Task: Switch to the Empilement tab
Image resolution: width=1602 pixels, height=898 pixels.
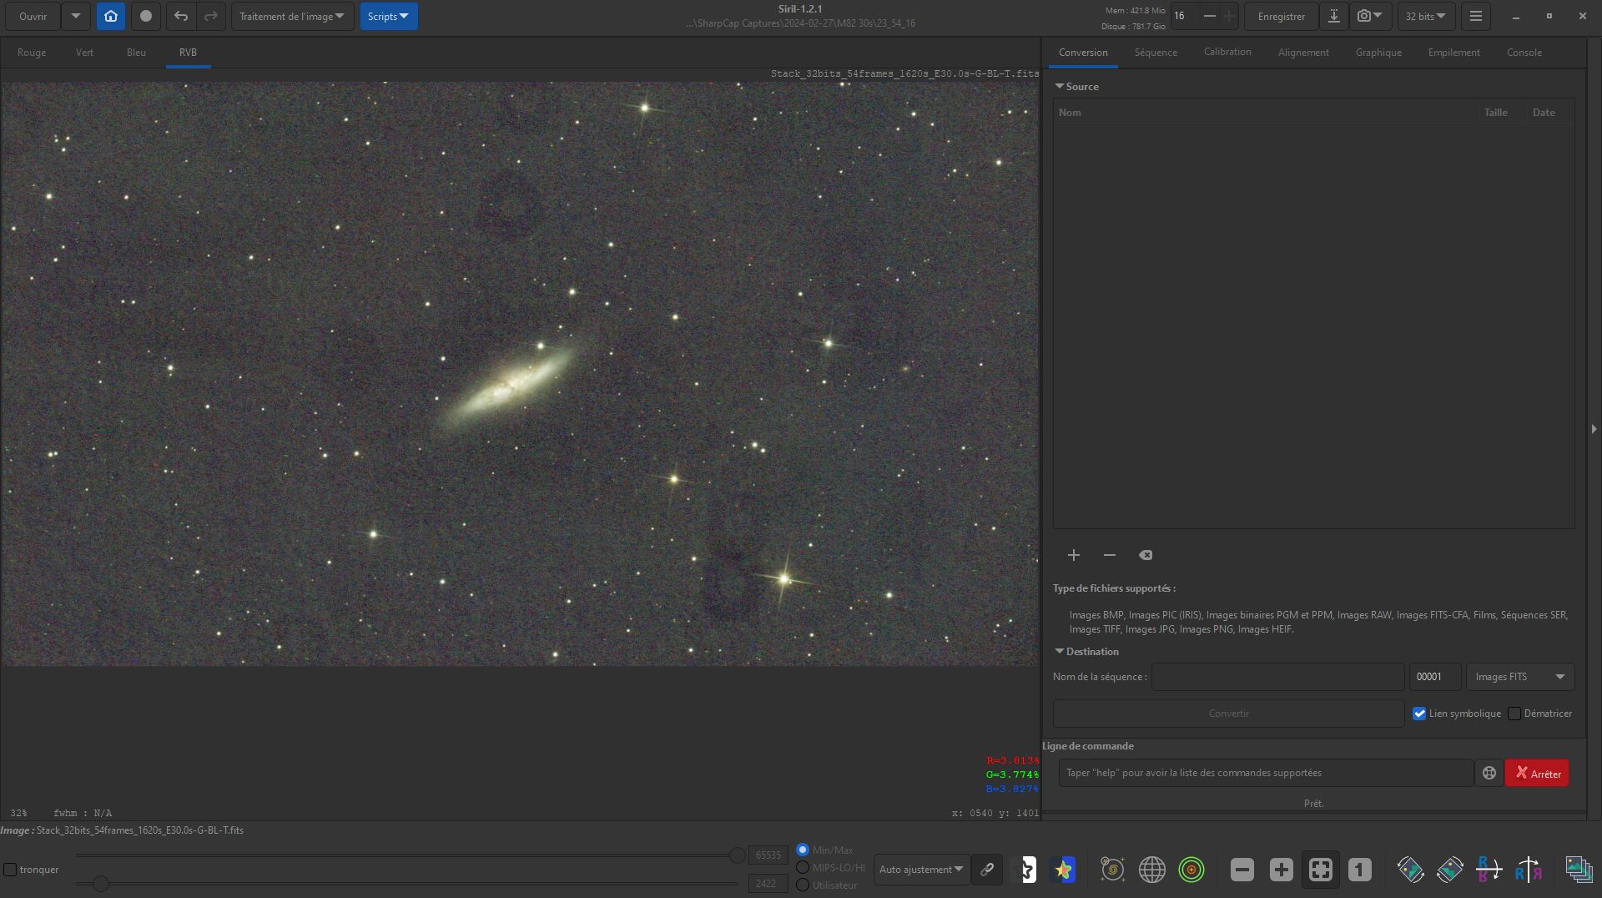Action: click(x=1453, y=53)
